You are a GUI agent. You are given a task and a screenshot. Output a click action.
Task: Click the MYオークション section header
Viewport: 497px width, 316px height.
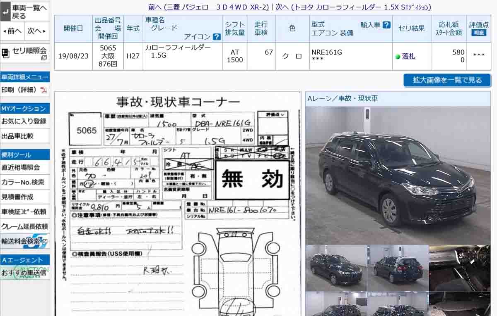click(x=25, y=109)
